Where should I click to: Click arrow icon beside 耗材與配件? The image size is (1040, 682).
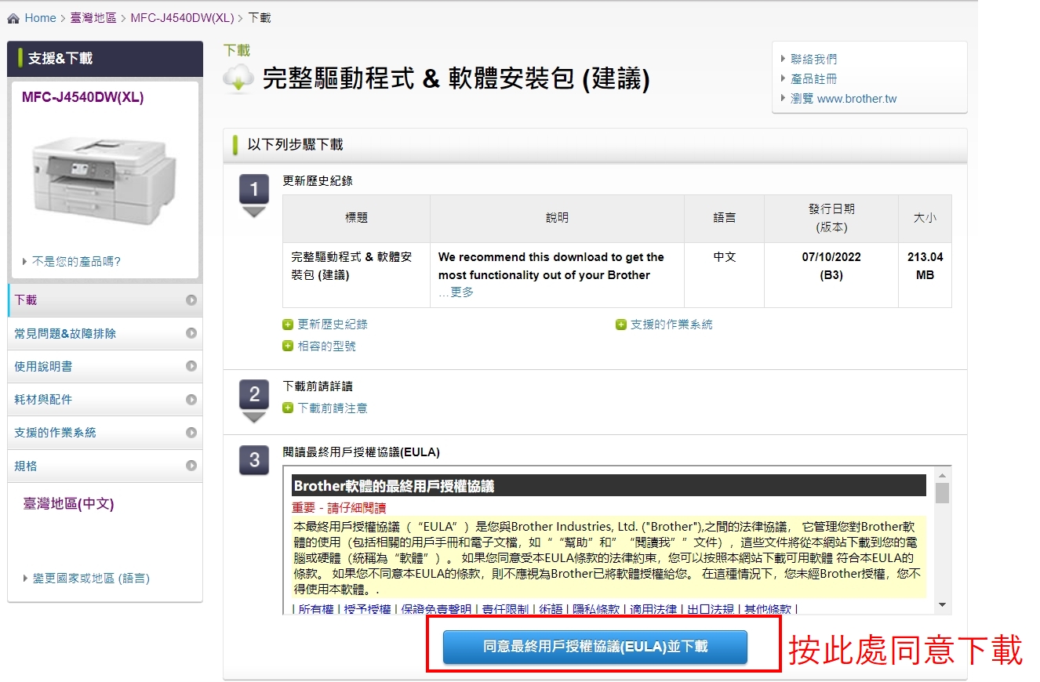coord(191,399)
